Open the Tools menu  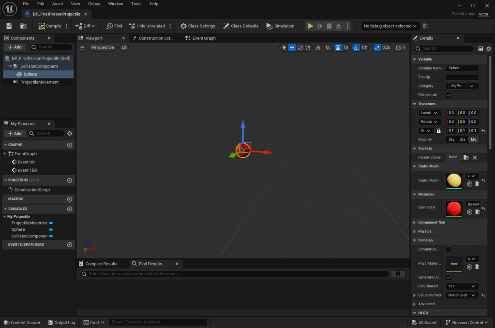tap(136, 4)
